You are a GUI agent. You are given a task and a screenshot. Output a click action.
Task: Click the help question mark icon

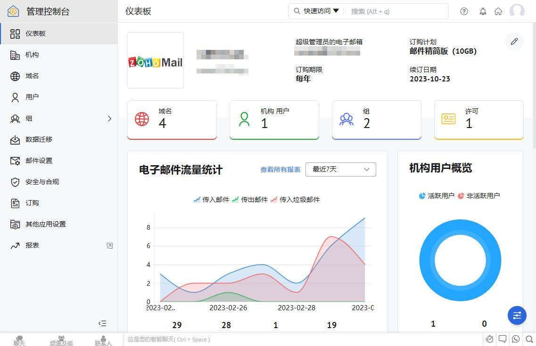(x=464, y=11)
